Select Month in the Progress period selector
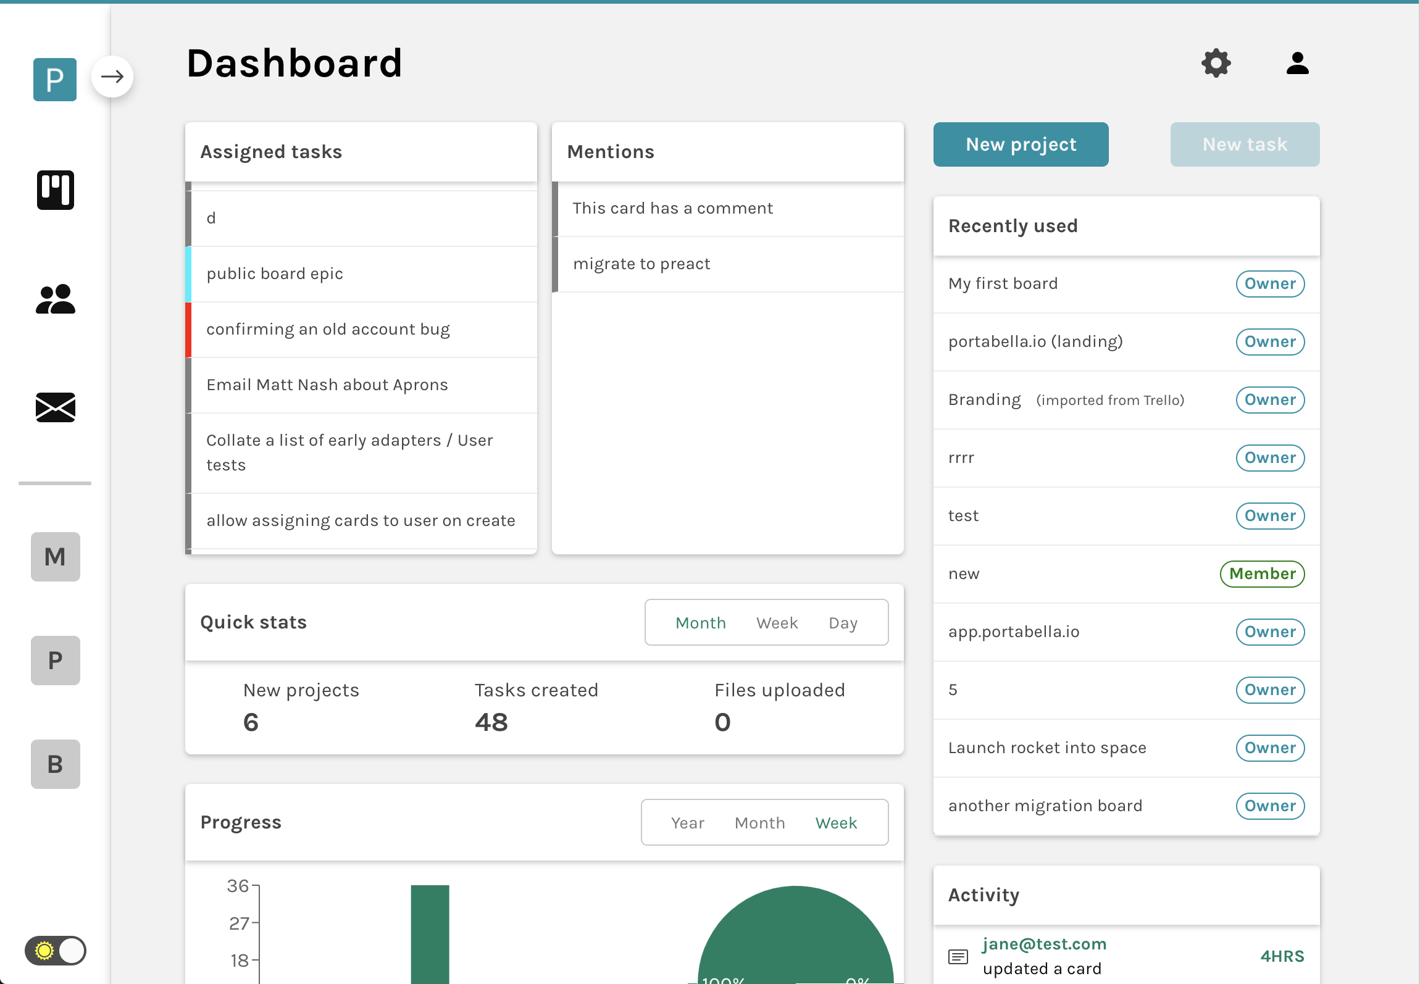 [759, 822]
